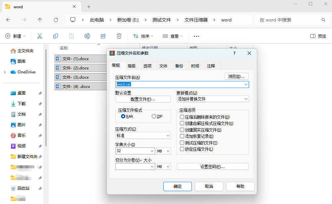Click the question mark help icon in dialog
This screenshot has height=204, width=332.
pos(234,53)
